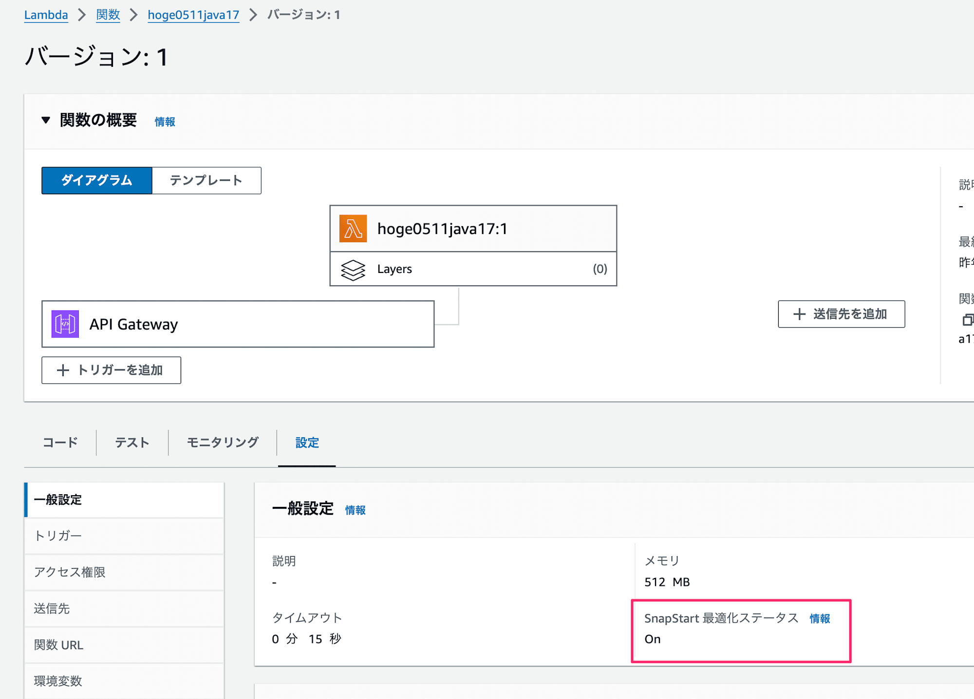Click the Layers count (0)
Viewport: 974px width, 699px height.
tap(600, 269)
